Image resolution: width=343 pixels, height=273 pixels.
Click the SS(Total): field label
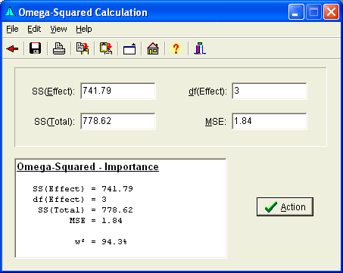point(55,122)
